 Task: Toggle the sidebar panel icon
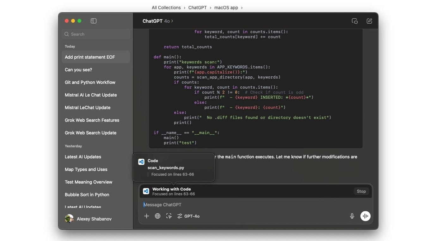click(x=94, y=21)
